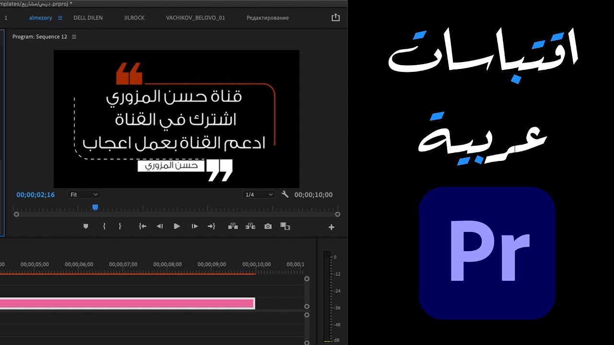Screen dimensions: 614x345
Task: Click the current timecode 00;00;02;16
Action: point(35,195)
